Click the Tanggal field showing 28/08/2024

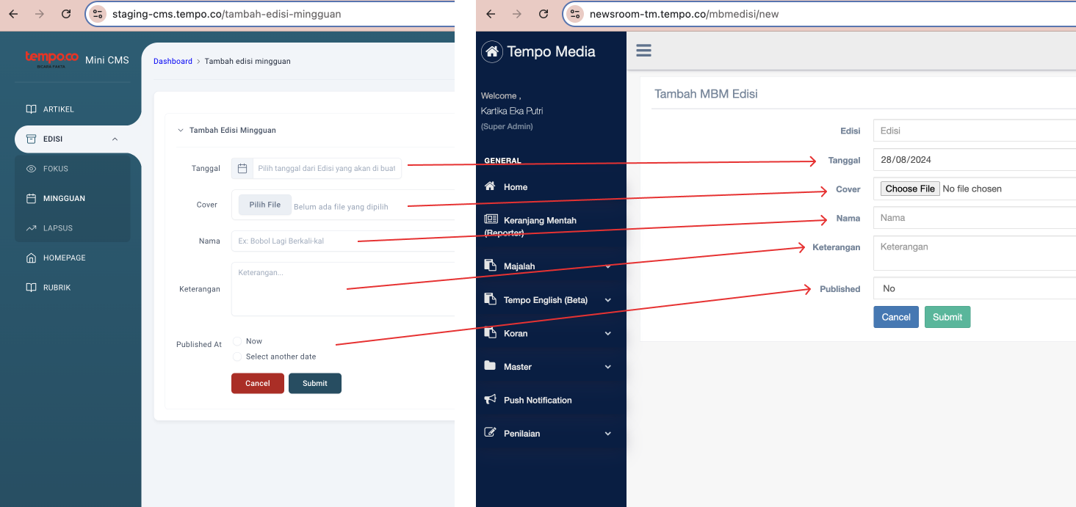coord(975,159)
